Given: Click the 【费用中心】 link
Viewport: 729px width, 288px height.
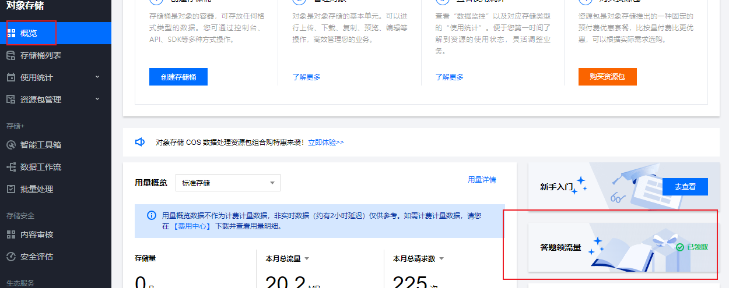Looking at the screenshot, I should 191,226.
